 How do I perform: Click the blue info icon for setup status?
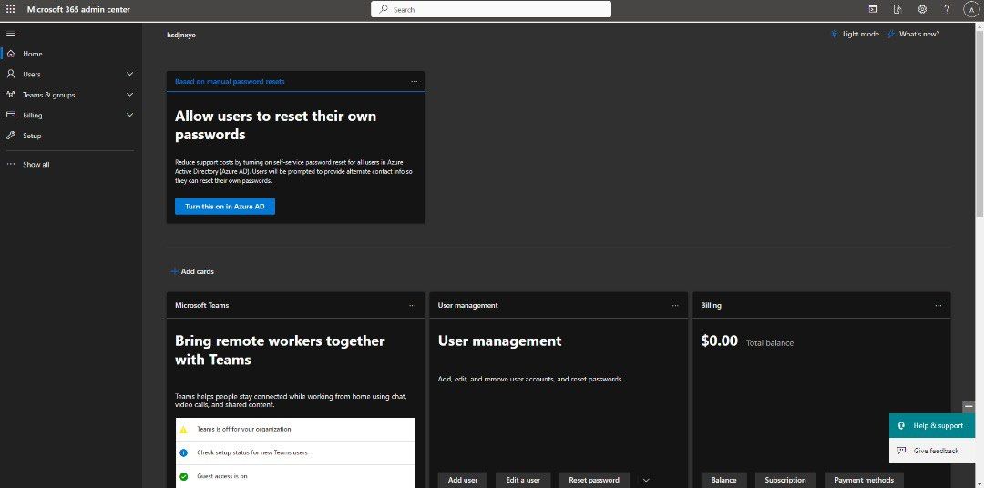coord(183,452)
